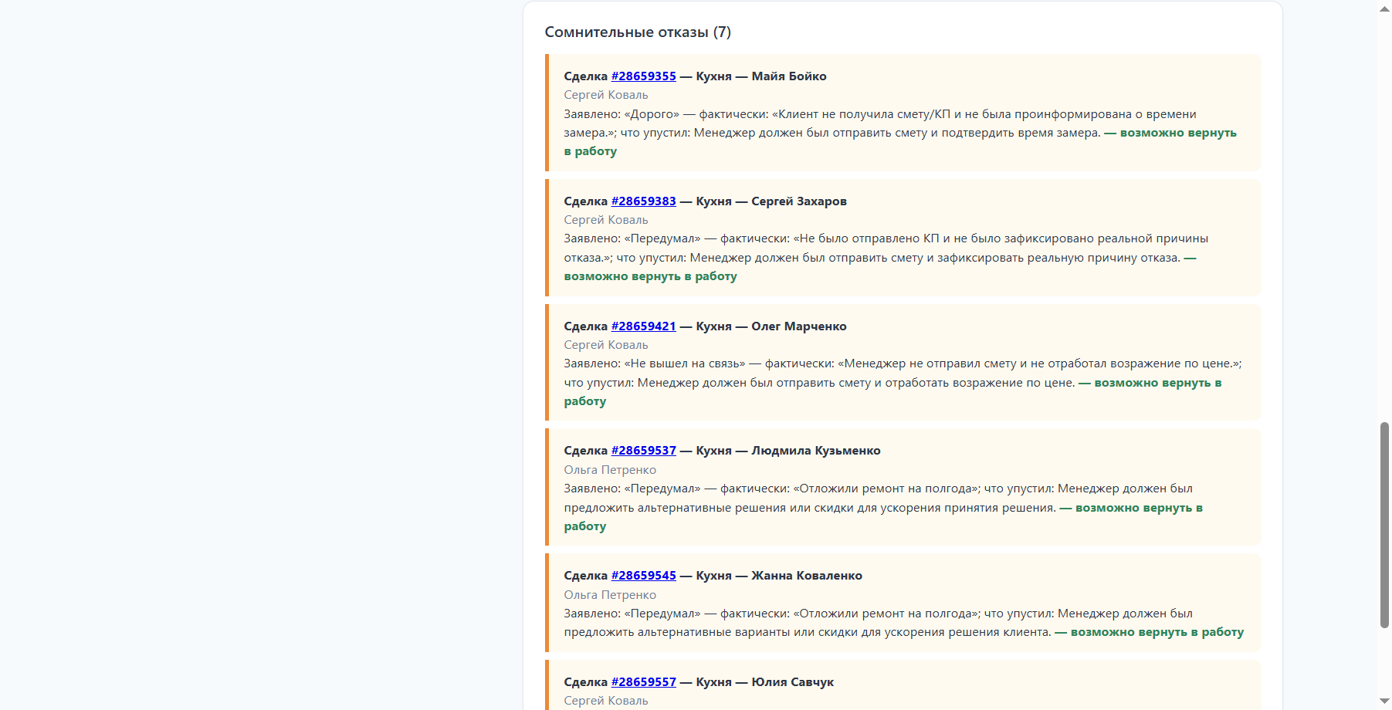The width and height of the screenshot is (1392, 710).
Task: Click the vertical scrollbar thumb
Action: point(1384,525)
